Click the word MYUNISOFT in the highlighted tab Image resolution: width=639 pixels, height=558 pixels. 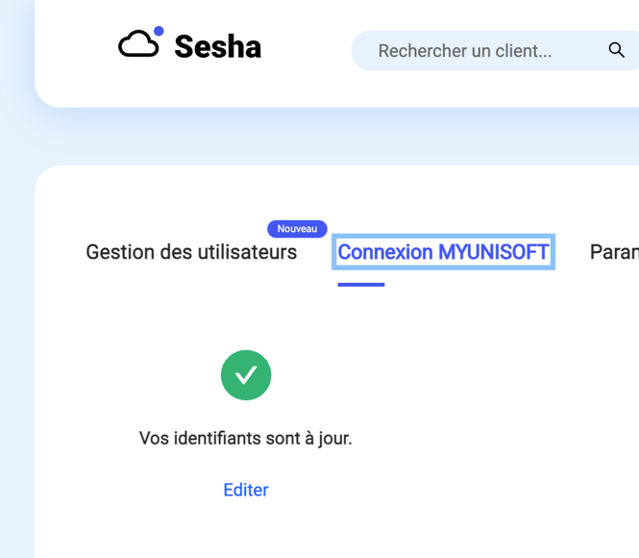pos(494,252)
